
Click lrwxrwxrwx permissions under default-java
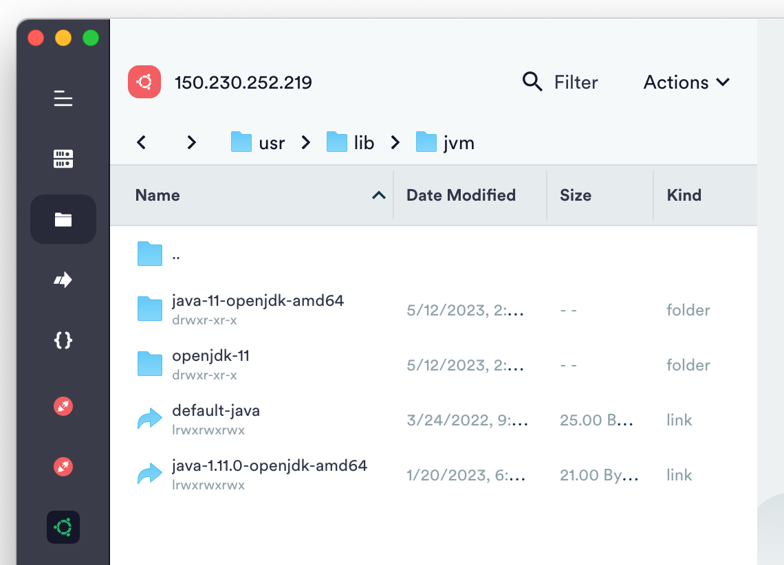coord(208,430)
